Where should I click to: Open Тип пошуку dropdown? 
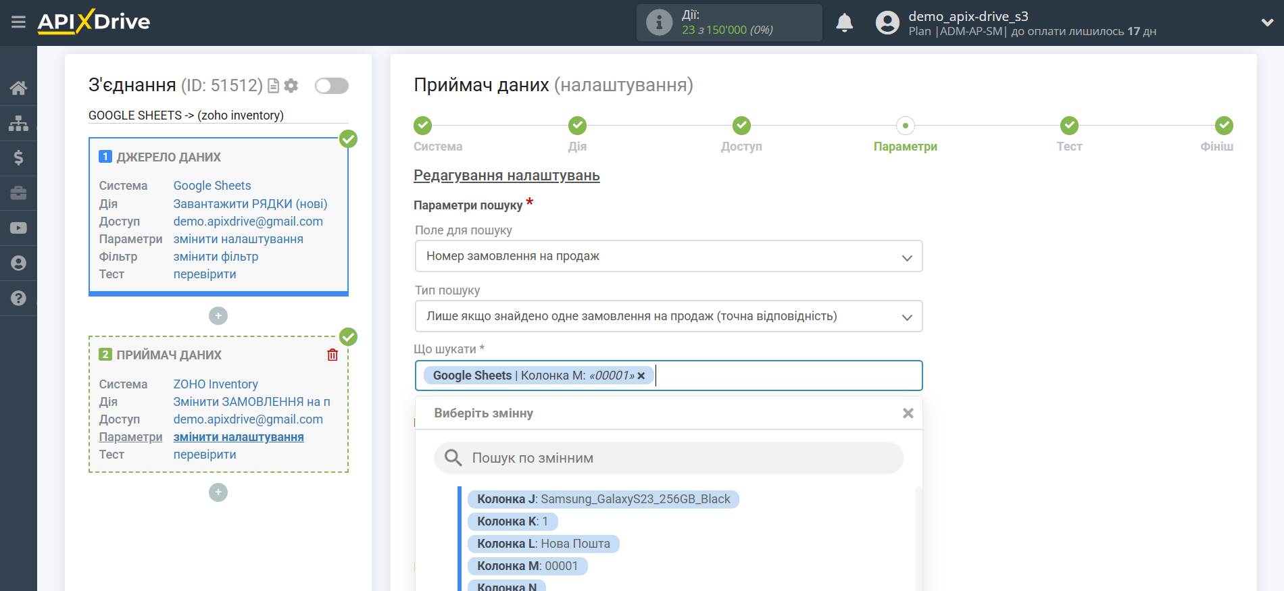(669, 316)
